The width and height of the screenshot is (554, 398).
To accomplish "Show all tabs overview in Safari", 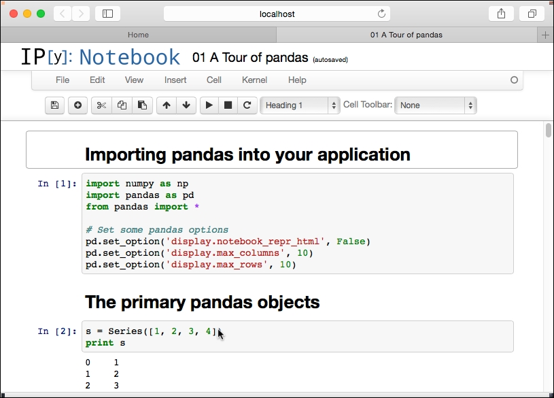I will click(532, 14).
